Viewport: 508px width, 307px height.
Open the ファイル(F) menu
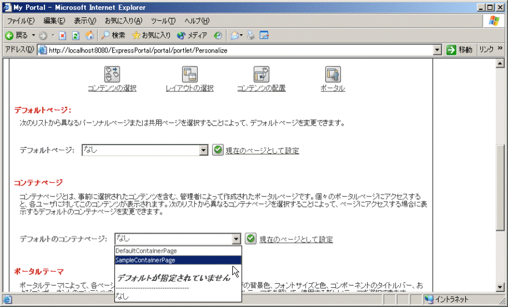(21, 21)
